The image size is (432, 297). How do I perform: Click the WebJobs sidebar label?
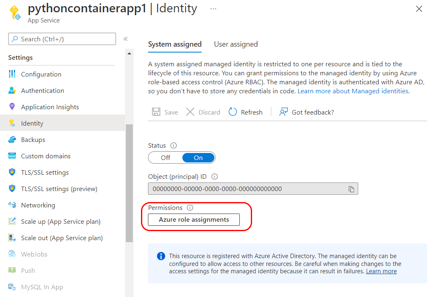pyautogui.click(x=34, y=254)
